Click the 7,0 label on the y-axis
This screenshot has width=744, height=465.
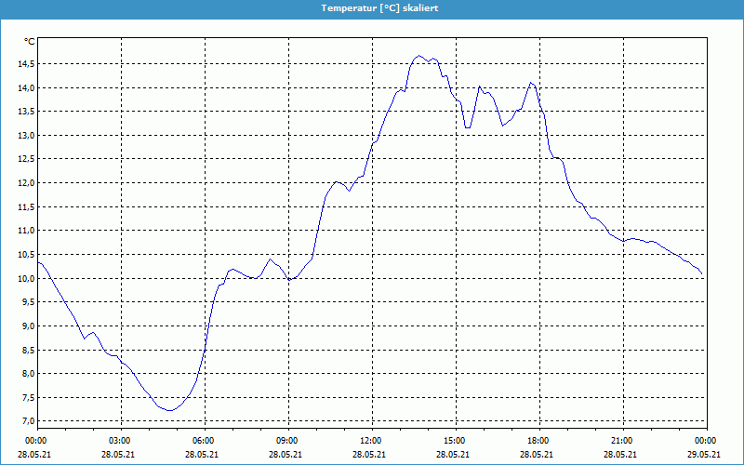tap(27, 421)
